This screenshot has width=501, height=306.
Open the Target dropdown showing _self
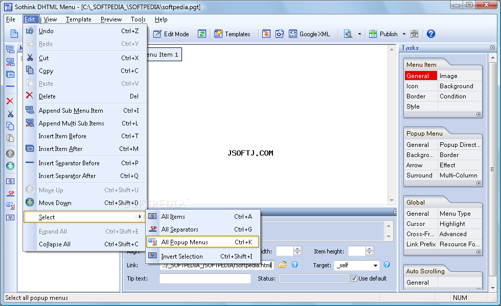point(357,265)
